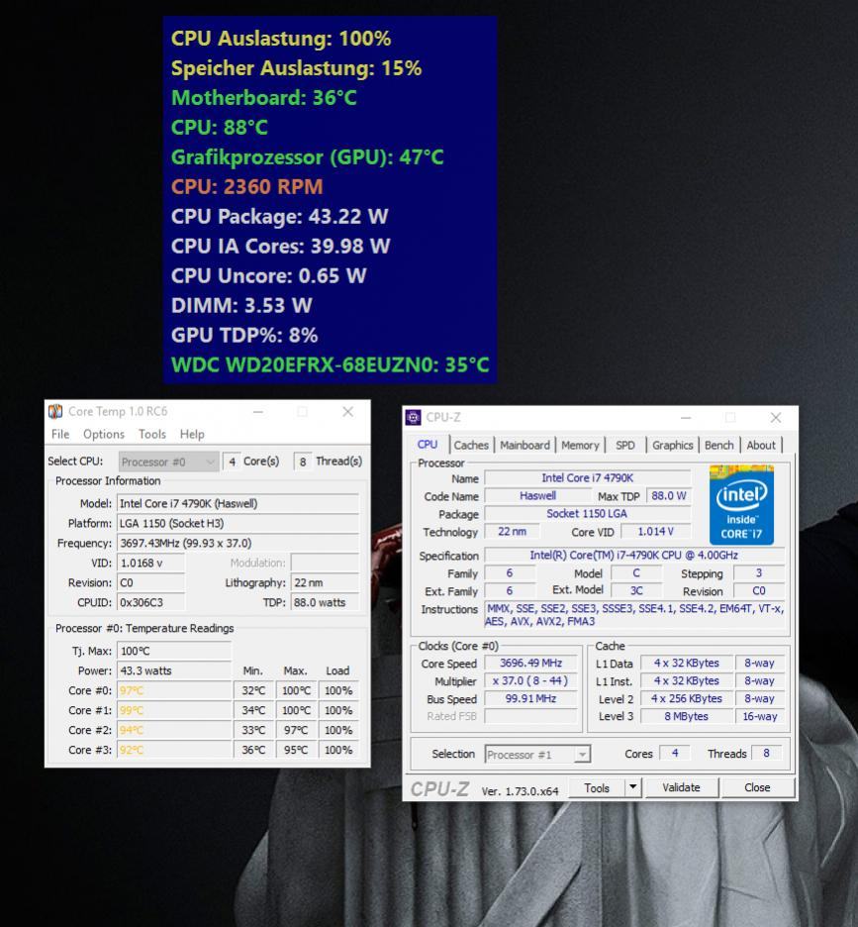Click Core #1 temperature '99°C'
The height and width of the screenshot is (927, 858).
pyautogui.click(x=174, y=711)
